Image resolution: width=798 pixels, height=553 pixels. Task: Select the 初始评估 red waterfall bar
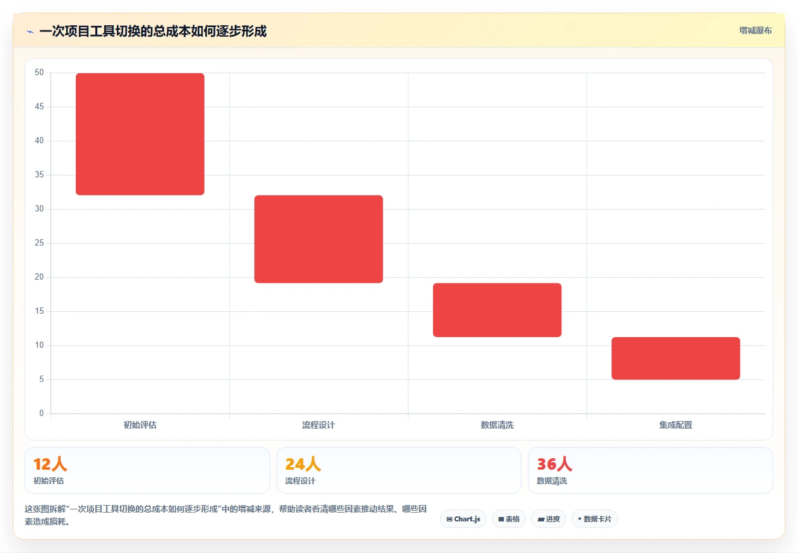[140, 134]
